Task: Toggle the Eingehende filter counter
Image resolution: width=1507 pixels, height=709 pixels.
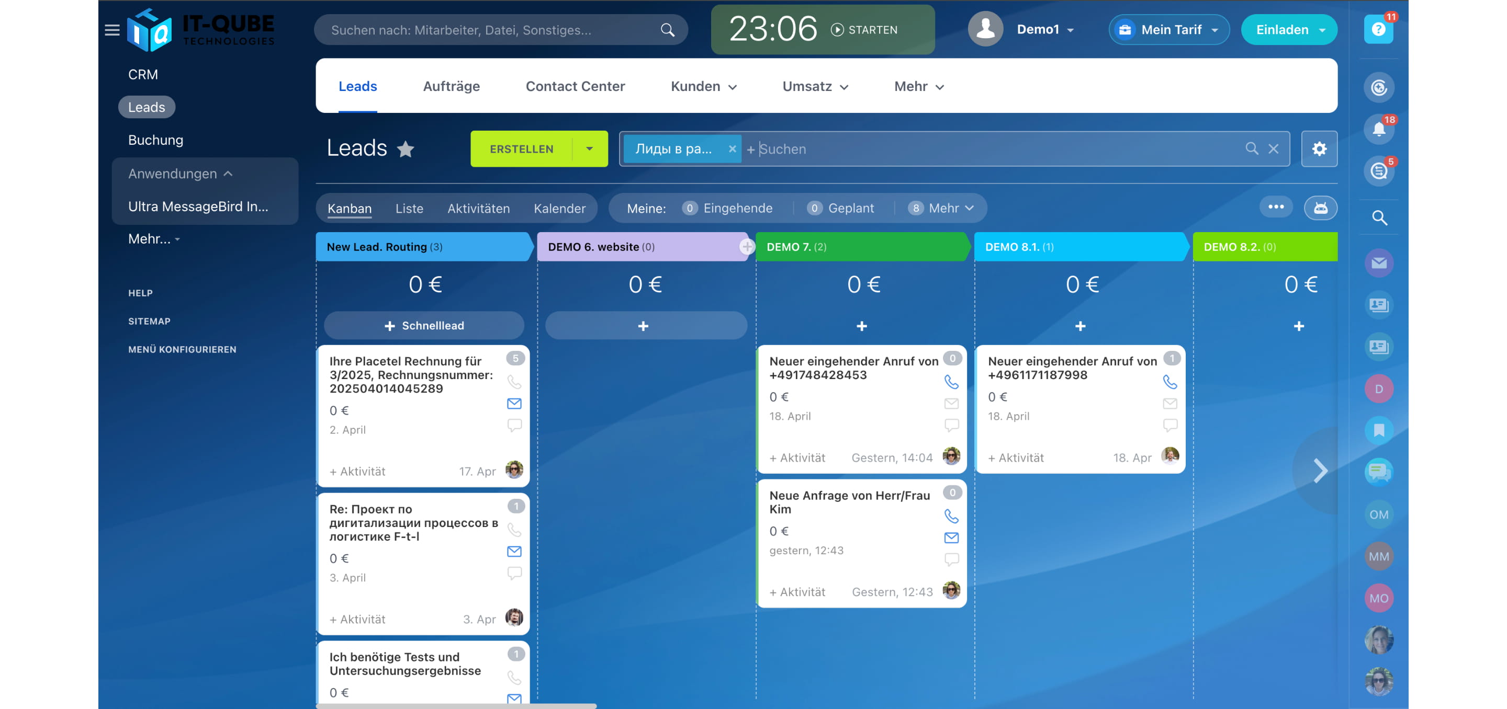Action: pyautogui.click(x=690, y=208)
